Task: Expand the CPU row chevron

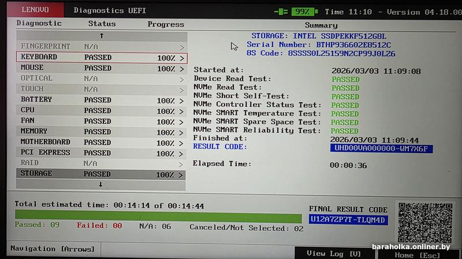Action: coord(181,112)
